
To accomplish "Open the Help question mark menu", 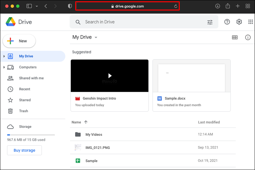I will point(227,22).
